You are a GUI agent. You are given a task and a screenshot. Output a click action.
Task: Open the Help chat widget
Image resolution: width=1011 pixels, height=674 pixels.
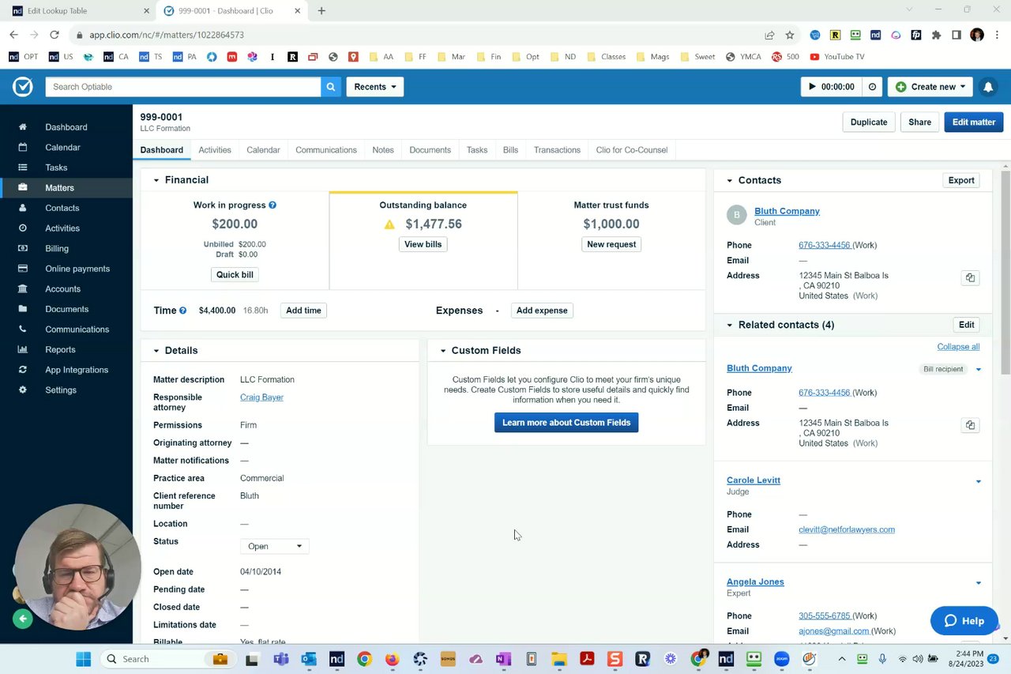(x=964, y=621)
